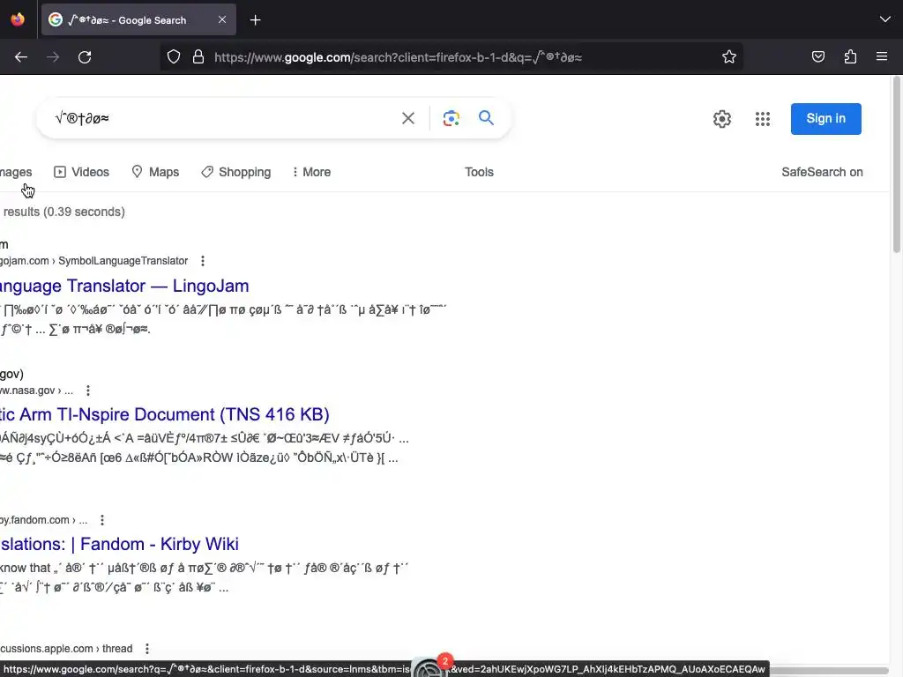Click the results time text '(0.39 seconds)'
This screenshot has width=903, height=677.
coord(84,212)
